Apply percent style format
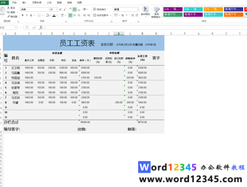This screenshot has width=247, height=187. point(123,15)
